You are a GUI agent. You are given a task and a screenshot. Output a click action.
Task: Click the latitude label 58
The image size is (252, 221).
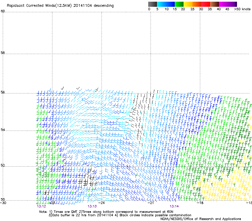click(3, 53)
